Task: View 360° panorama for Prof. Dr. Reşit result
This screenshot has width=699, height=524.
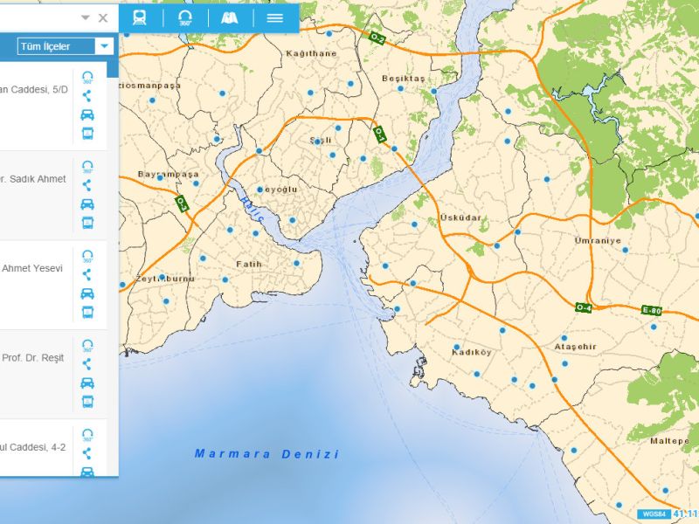Action: pos(87,345)
